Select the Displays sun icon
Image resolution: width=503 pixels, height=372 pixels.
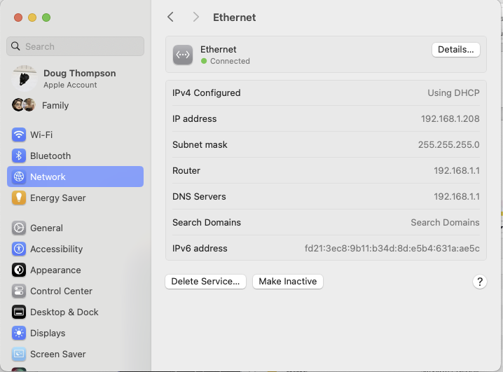pyautogui.click(x=19, y=333)
